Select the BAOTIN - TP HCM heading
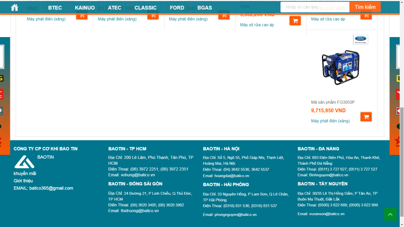Image resolution: width=404 pixels, height=227 pixels. [x=127, y=149]
